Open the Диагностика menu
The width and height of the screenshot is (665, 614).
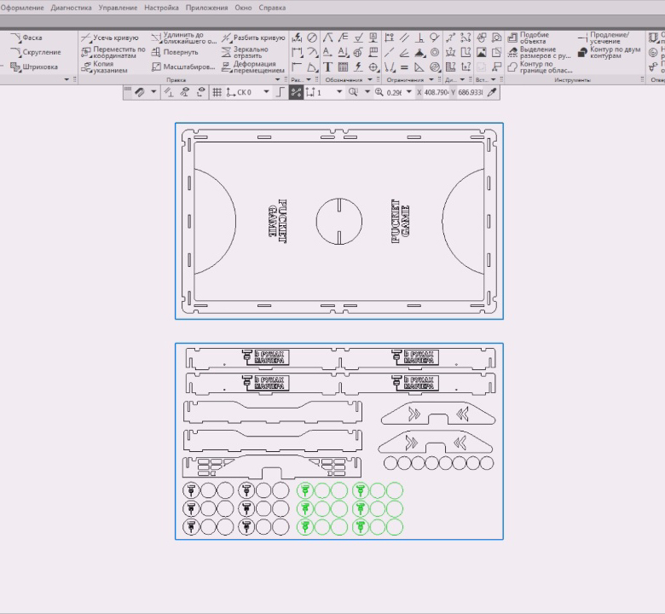71,8
